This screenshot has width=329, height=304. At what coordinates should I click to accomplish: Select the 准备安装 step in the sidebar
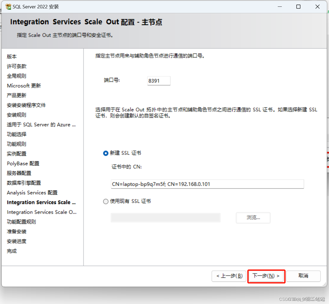17,232
